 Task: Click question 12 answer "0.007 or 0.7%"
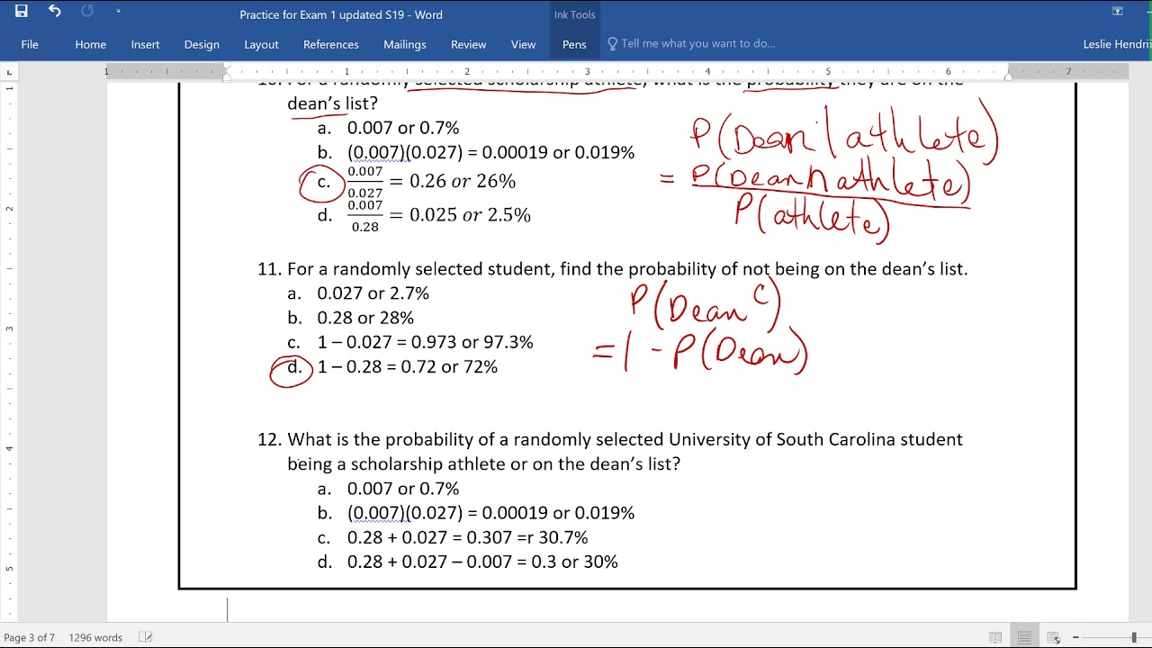coord(403,489)
